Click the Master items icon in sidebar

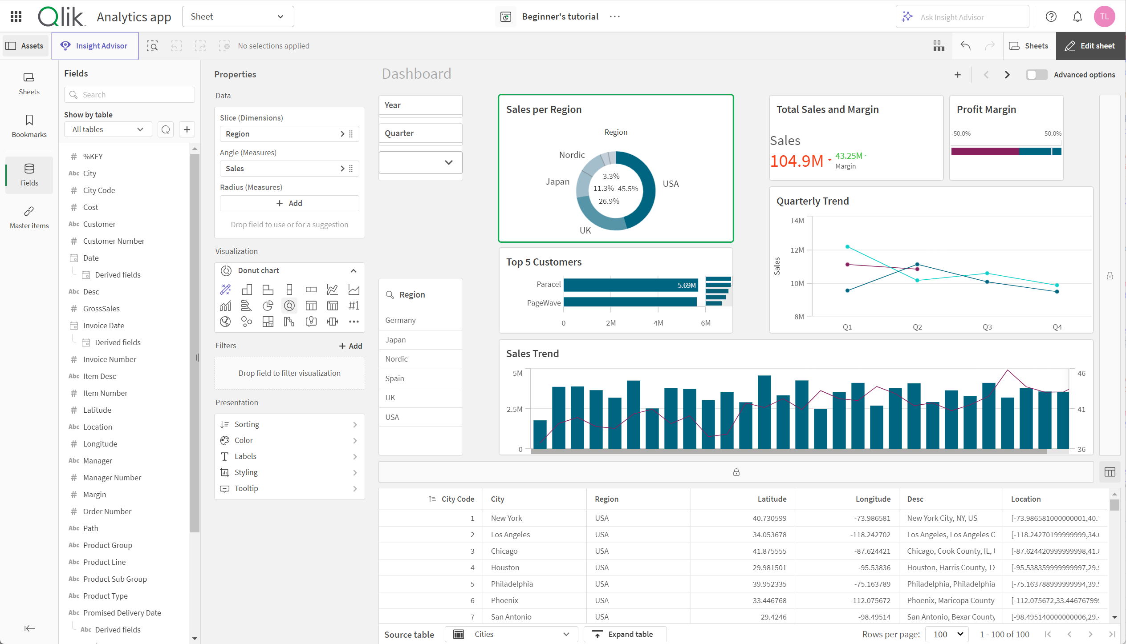28,212
